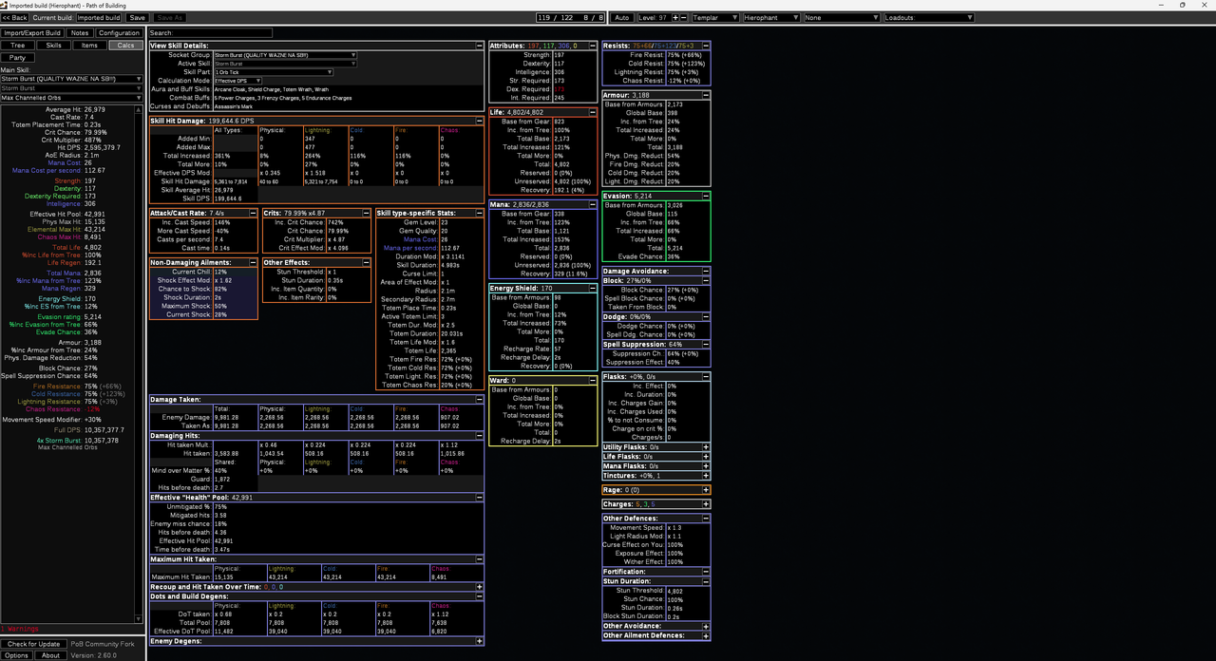This screenshot has width=1216, height=661.
Task: Open the Templar class dropdown
Action: click(x=716, y=18)
